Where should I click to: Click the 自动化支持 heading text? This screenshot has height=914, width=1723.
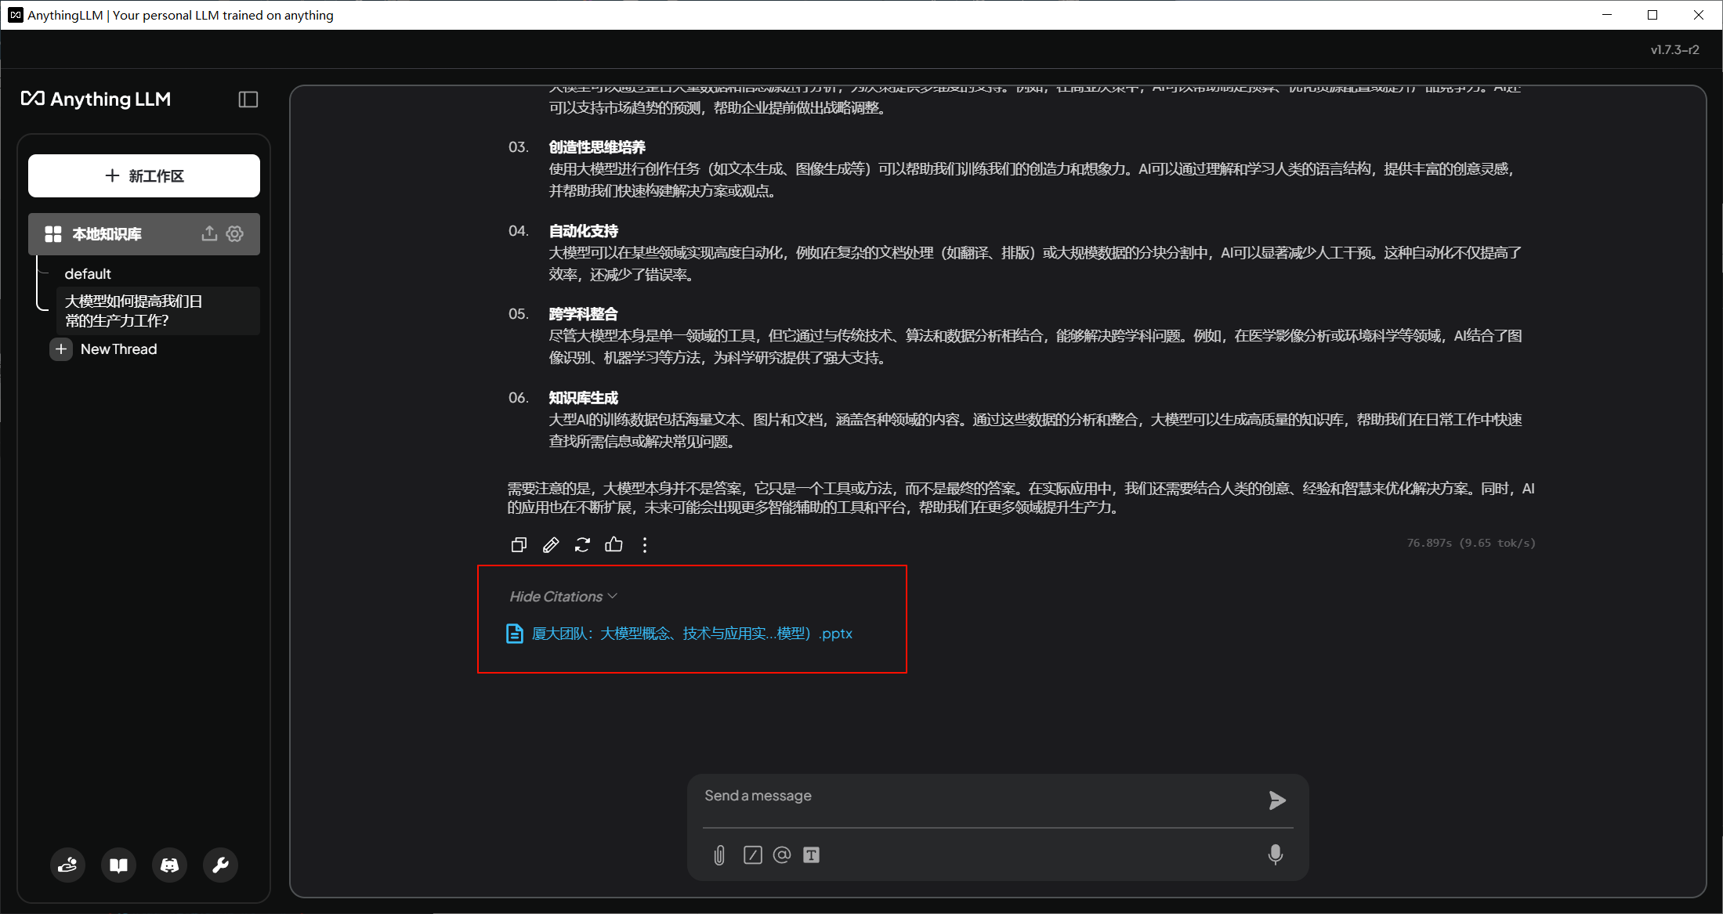(x=584, y=231)
